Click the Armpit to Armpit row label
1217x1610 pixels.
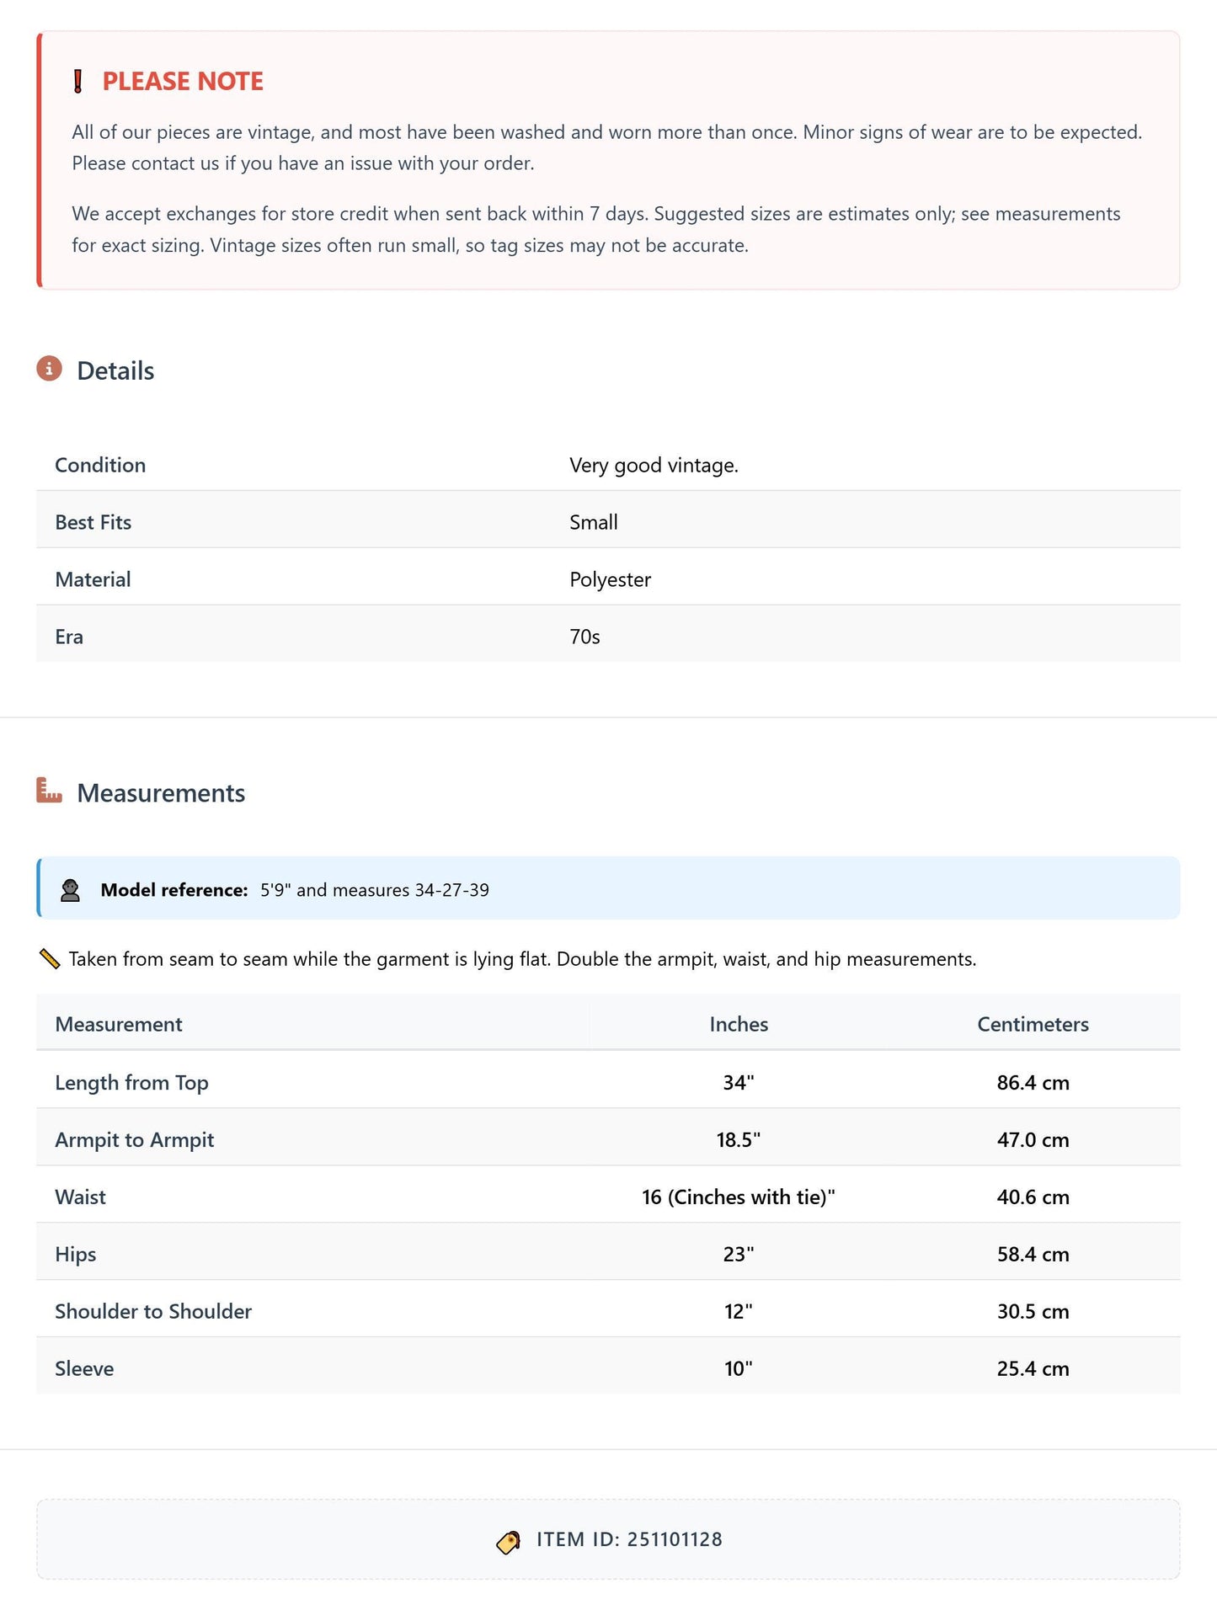[x=135, y=1139]
